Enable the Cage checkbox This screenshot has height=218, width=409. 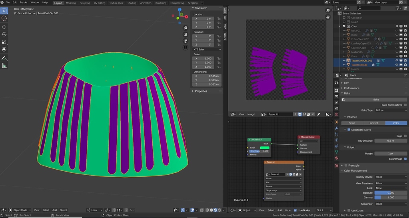tap(405, 136)
